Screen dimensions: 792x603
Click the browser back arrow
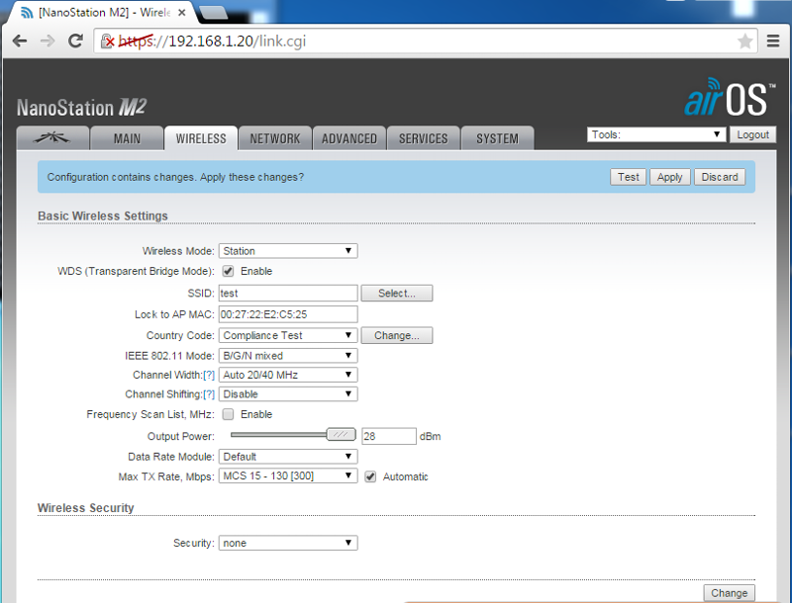(x=20, y=41)
